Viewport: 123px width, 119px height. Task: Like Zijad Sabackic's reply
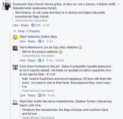pyautogui.click(x=22, y=41)
